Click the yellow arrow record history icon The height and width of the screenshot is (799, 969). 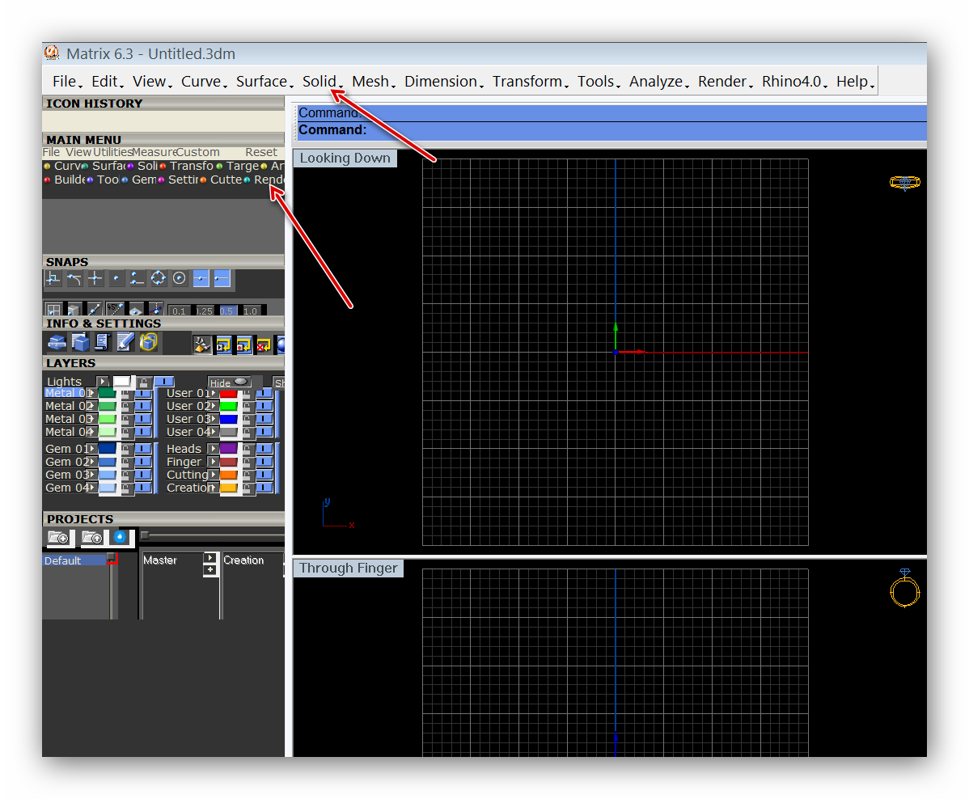tap(244, 345)
